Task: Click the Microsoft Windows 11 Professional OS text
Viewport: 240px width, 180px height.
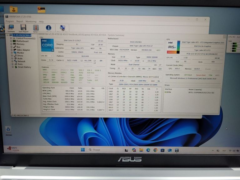Action: click(x=193, y=78)
